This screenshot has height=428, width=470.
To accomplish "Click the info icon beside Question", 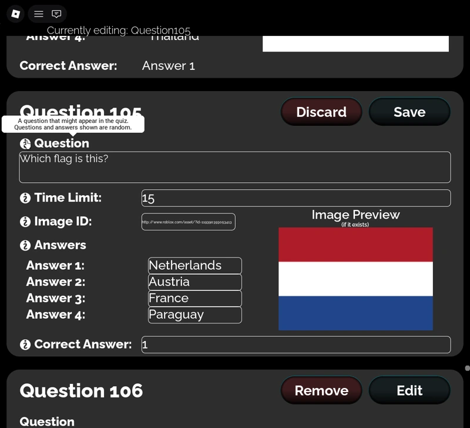I will pyautogui.click(x=25, y=143).
